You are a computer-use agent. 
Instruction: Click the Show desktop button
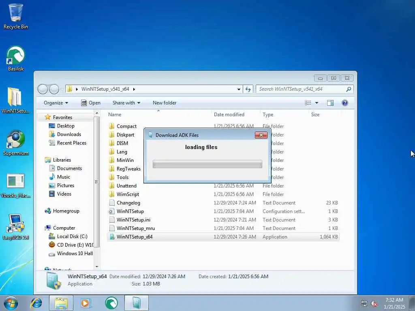412,303
